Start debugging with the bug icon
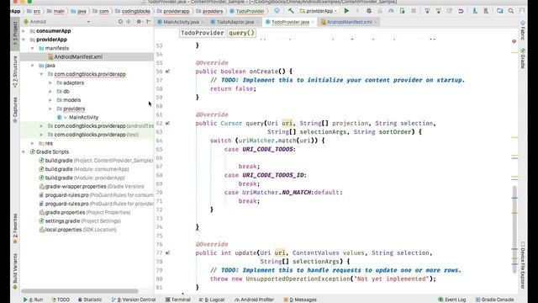Screen dimensions: 538x303 [369, 11]
